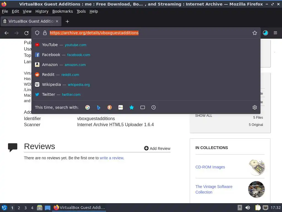The image size is (282, 212).
Task: Choose YouTube suggestion
Action: point(146,45)
